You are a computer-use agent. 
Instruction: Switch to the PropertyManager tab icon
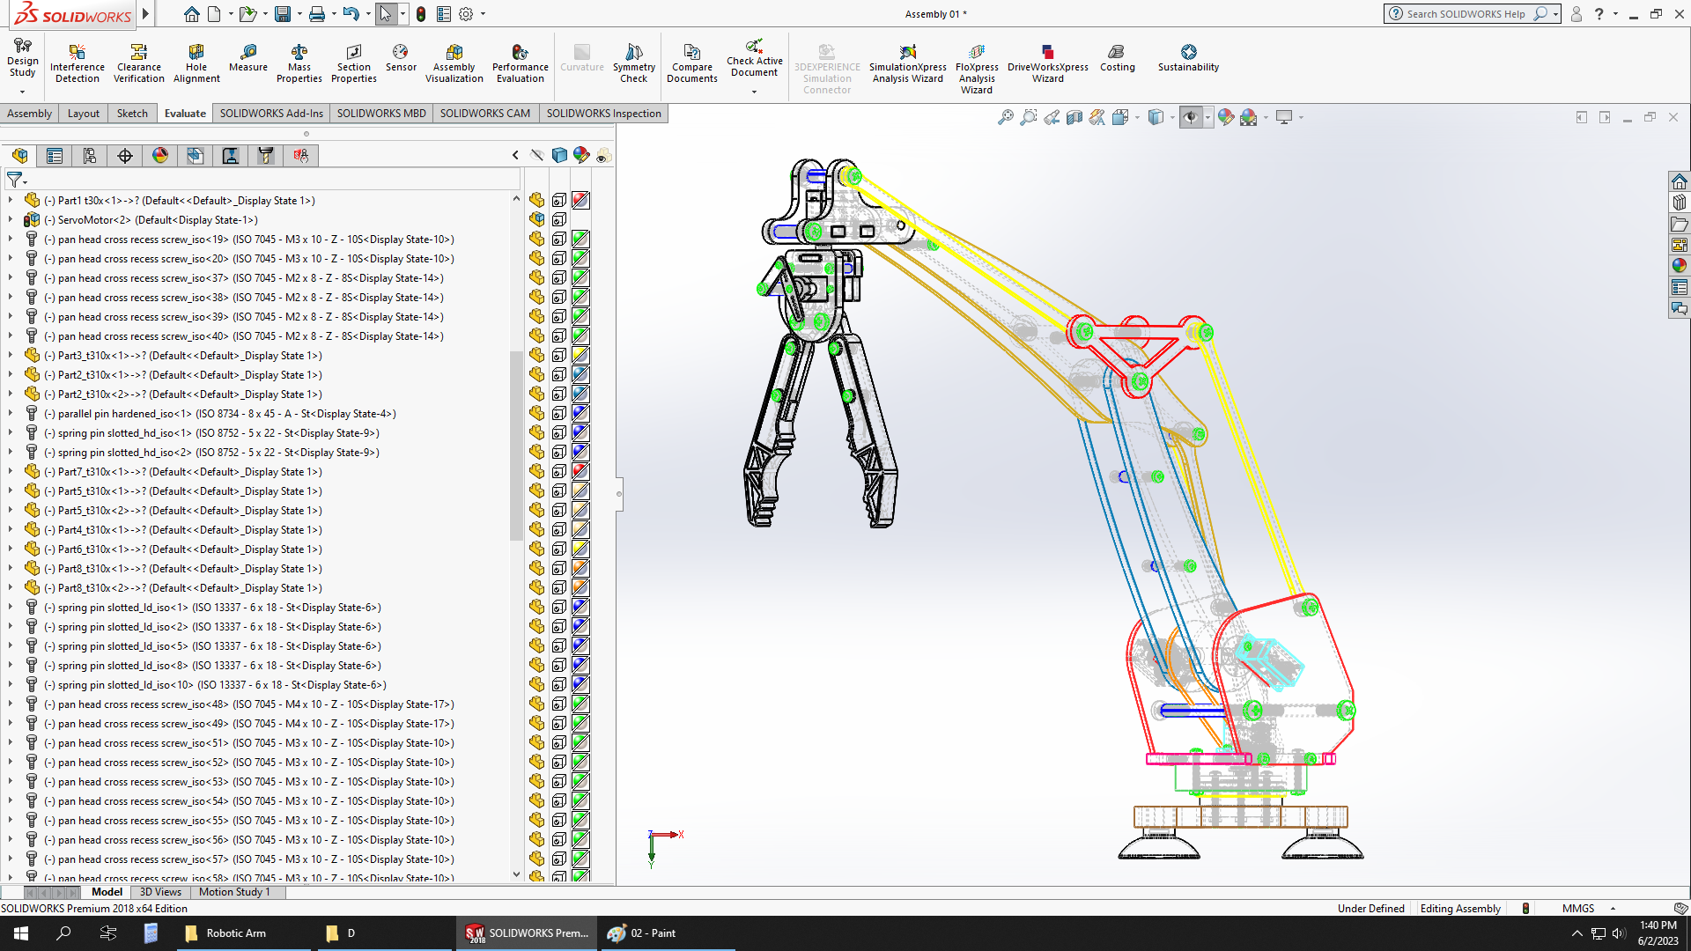tap(55, 156)
